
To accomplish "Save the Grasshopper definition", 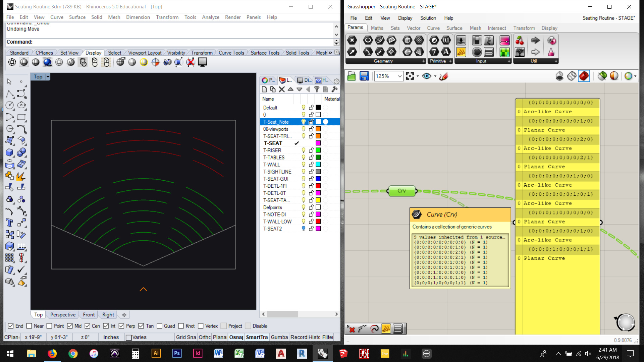I will pyautogui.click(x=364, y=76).
